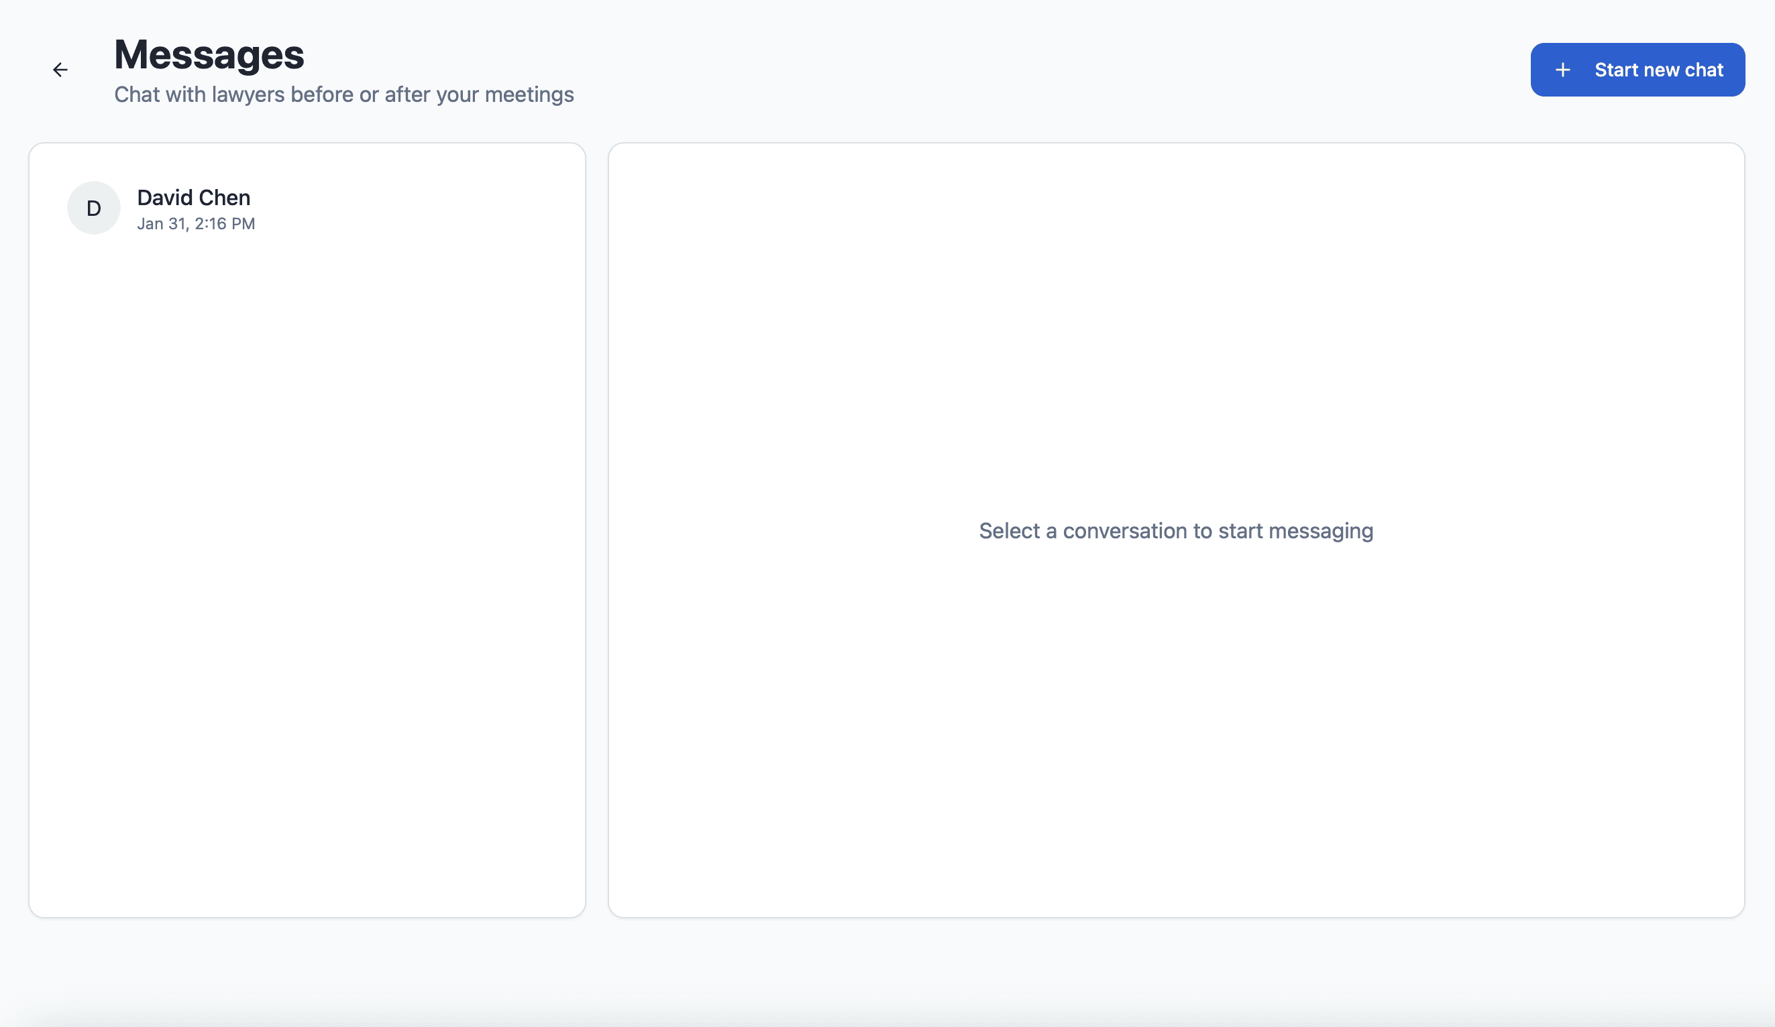Click the Messages page heading
This screenshot has width=1775, height=1027.
pyautogui.click(x=209, y=55)
